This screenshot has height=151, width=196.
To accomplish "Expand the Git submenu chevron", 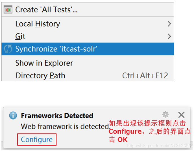I will (x=169, y=36).
